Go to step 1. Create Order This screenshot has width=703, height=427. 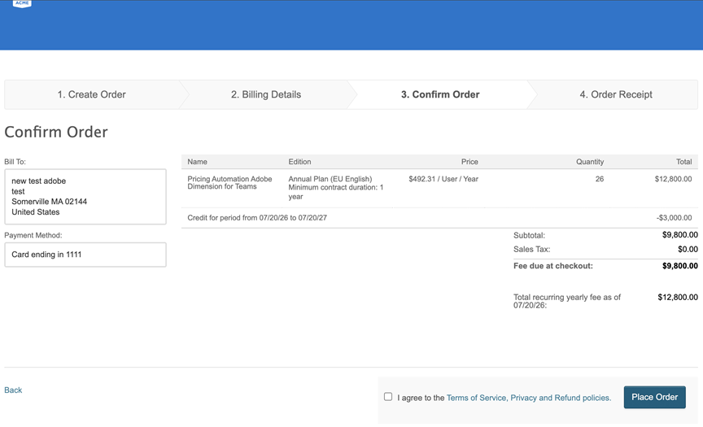(91, 94)
